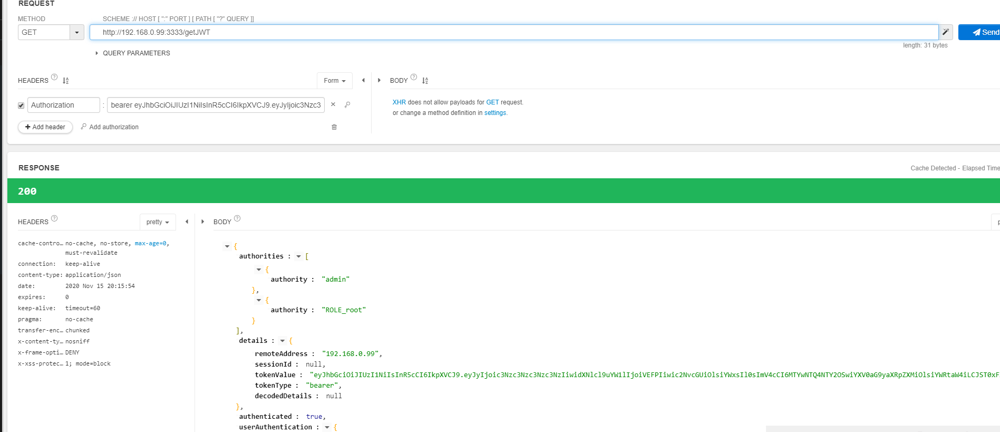Click the remoteAddress value "192.168.0.99"

click(350, 354)
